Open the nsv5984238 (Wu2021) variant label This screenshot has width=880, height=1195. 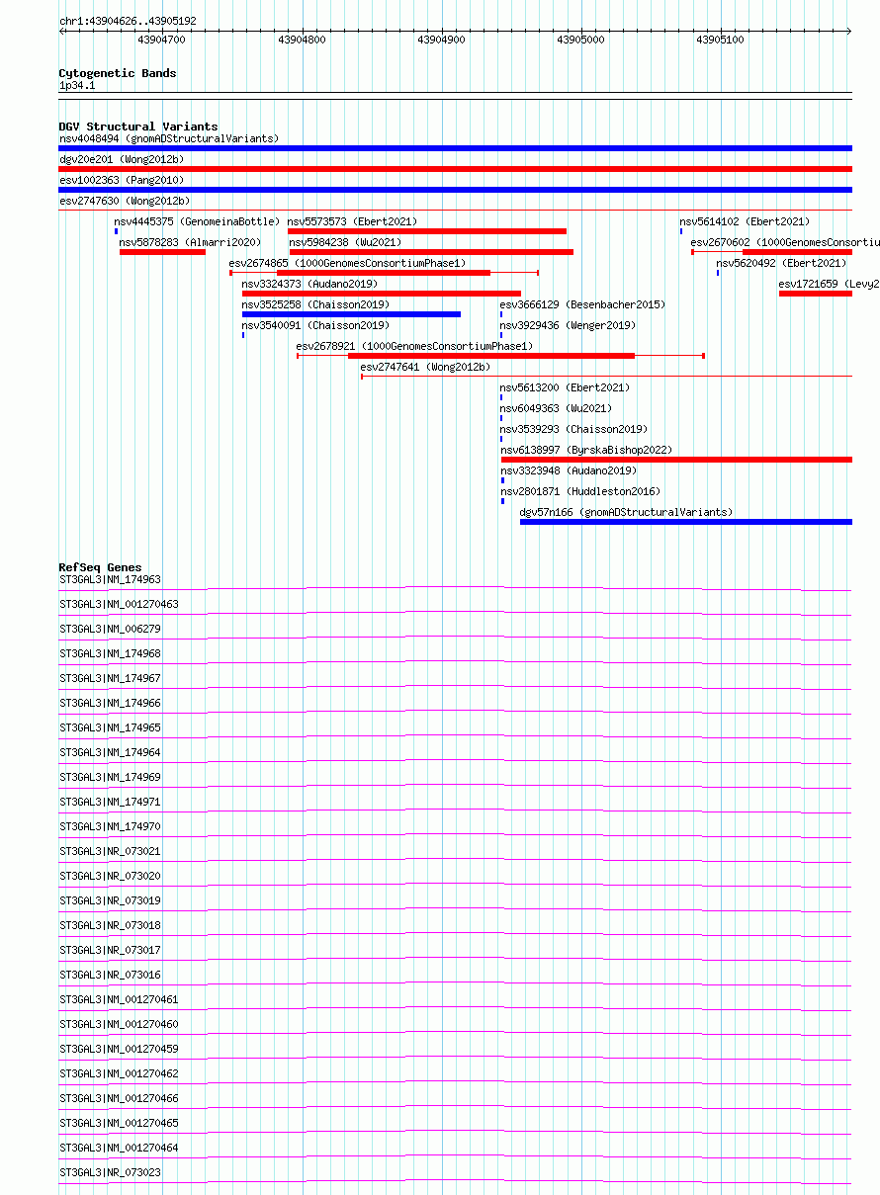[x=347, y=242]
